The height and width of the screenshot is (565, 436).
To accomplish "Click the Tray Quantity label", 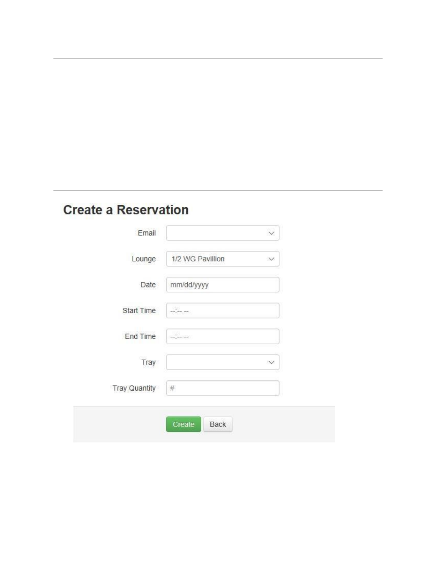I will 134,388.
